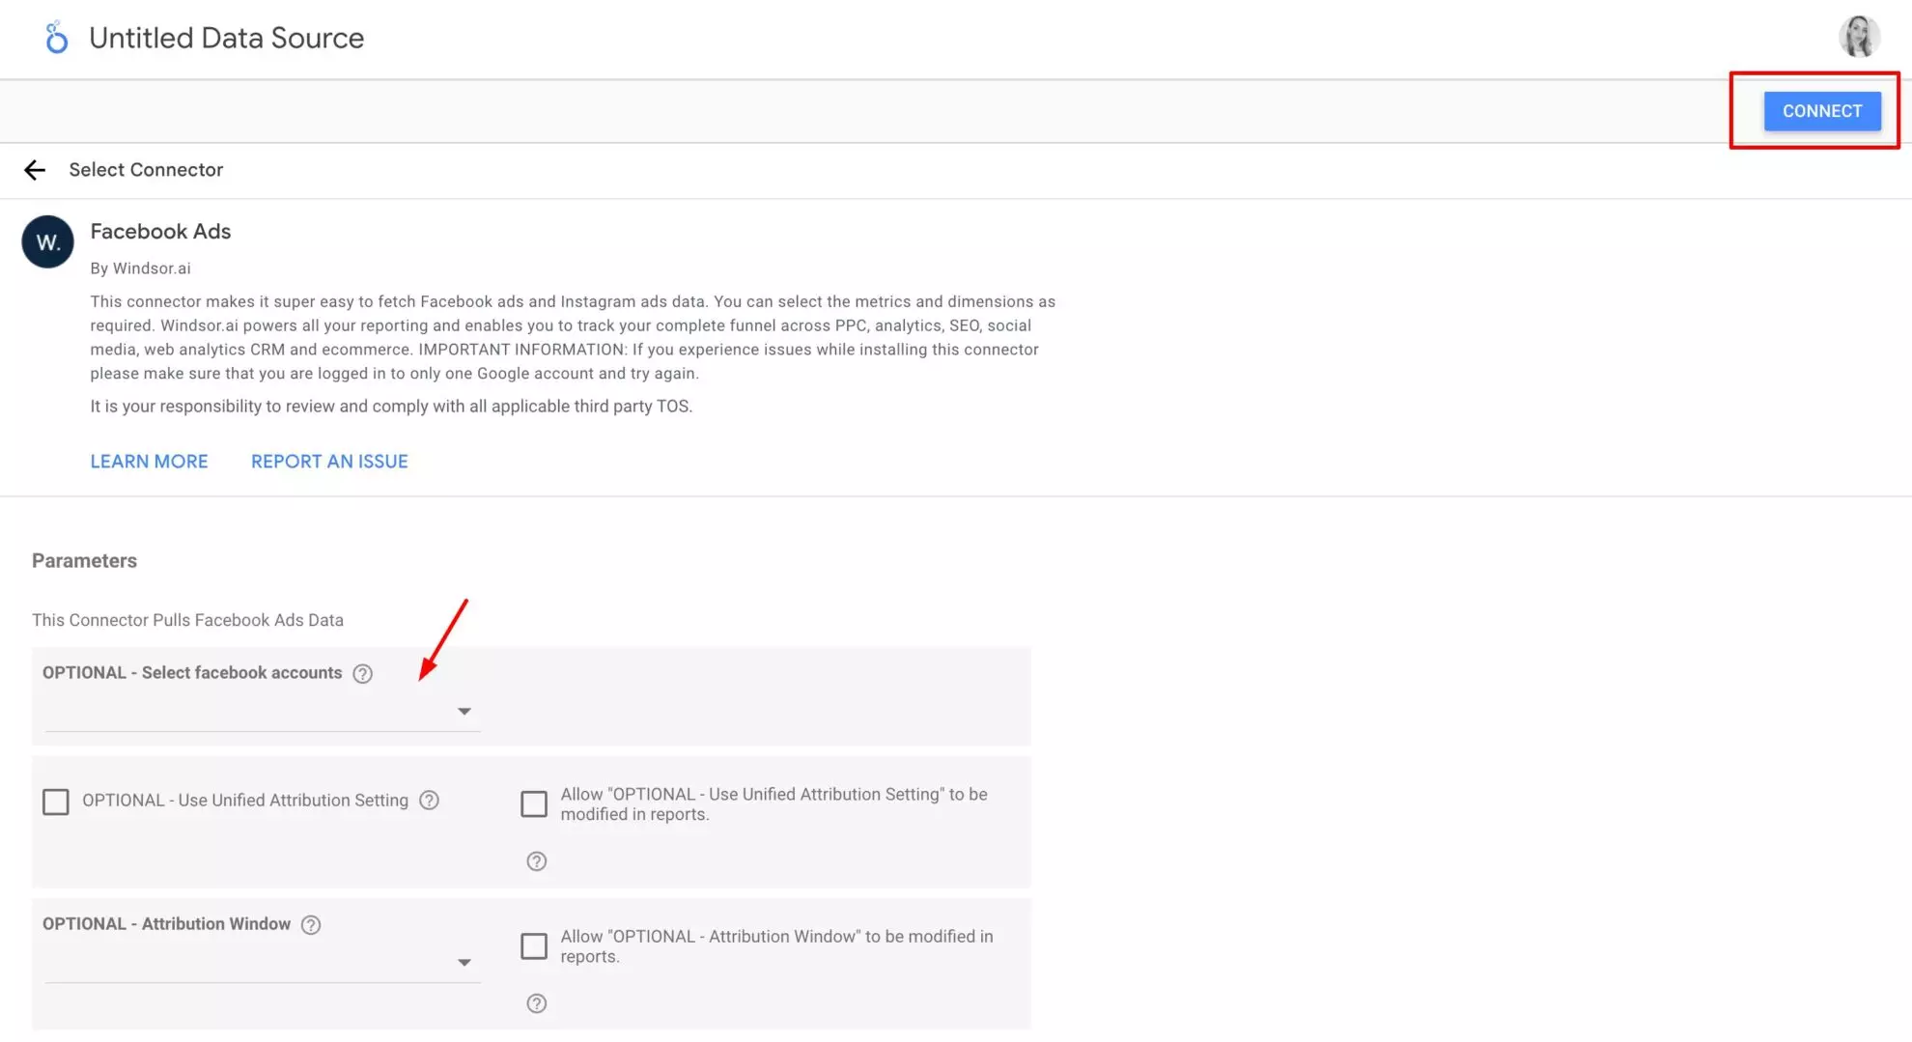Open the profile avatar in the top right
1912x1042 pixels.
point(1859,37)
